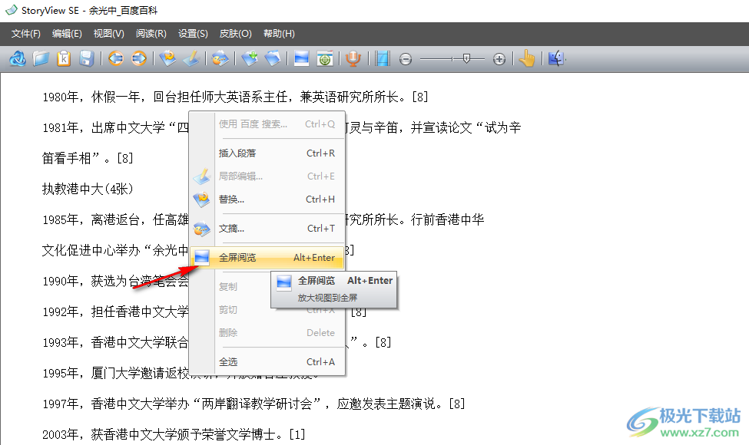Open the 设置(S) menu
The height and width of the screenshot is (445, 749).
pyautogui.click(x=193, y=34)
